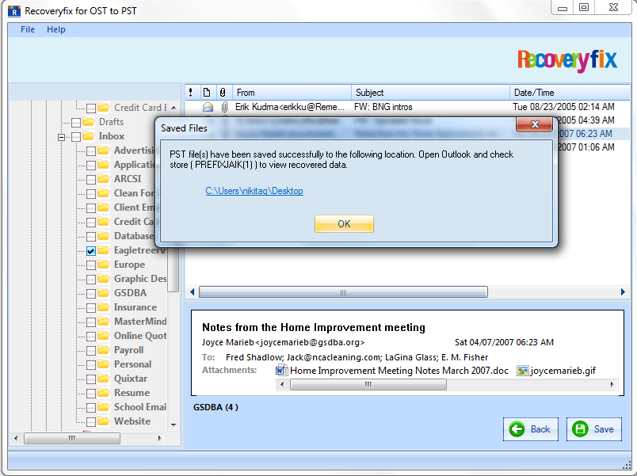Uncheck the Eagletreerv folder checkbox

tap(91, 251)
